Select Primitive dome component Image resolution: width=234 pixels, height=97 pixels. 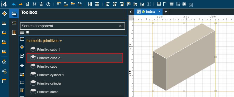75,92
